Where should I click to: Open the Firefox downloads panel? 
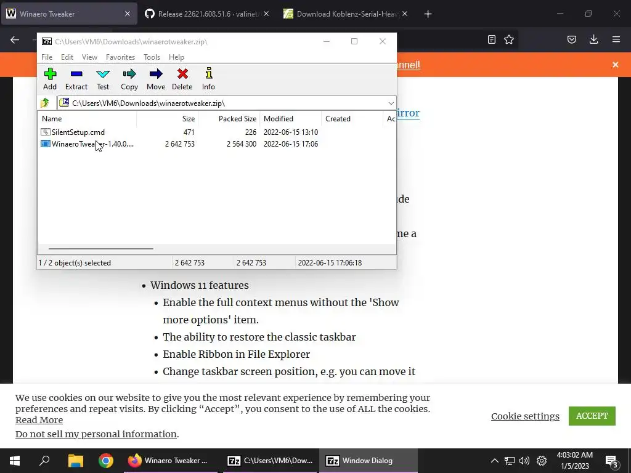(593, 39)
